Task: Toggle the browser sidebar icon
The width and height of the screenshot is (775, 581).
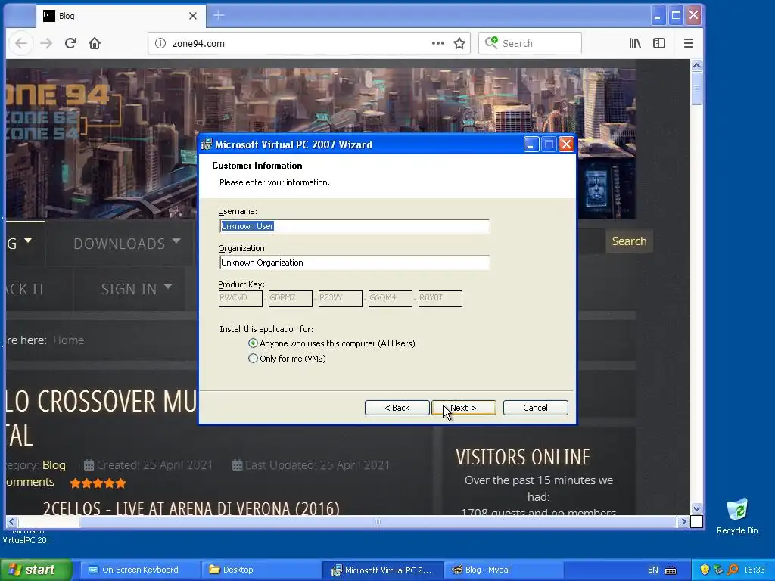Action: (x=659, y=43)
